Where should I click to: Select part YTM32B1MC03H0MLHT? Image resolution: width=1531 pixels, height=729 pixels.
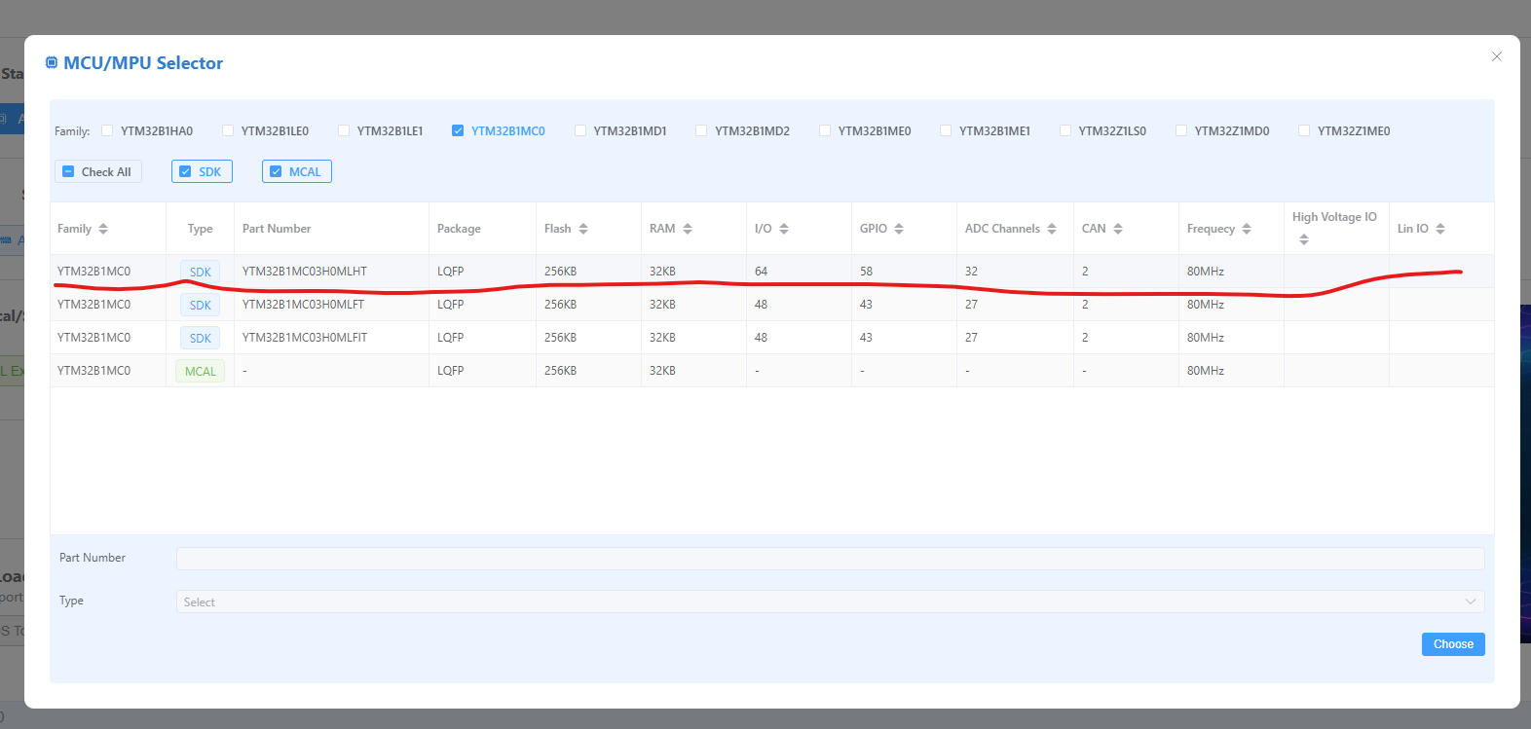pyautogui.click(x=305, y=272)
